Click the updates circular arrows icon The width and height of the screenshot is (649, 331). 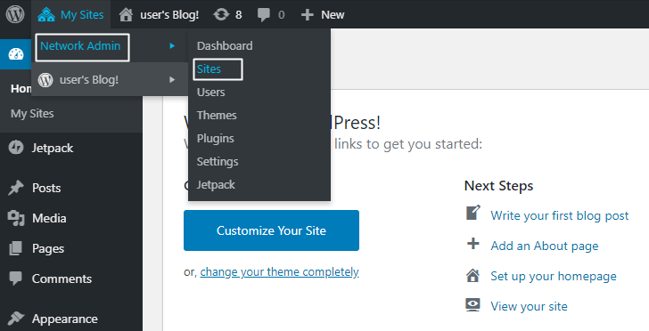click(x=221, y=15)
